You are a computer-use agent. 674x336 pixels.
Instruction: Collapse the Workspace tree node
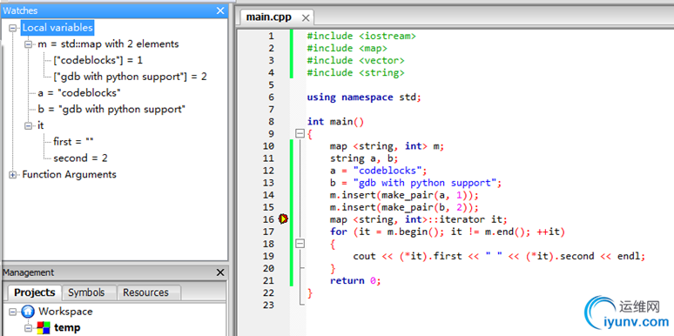coord(12,312)
